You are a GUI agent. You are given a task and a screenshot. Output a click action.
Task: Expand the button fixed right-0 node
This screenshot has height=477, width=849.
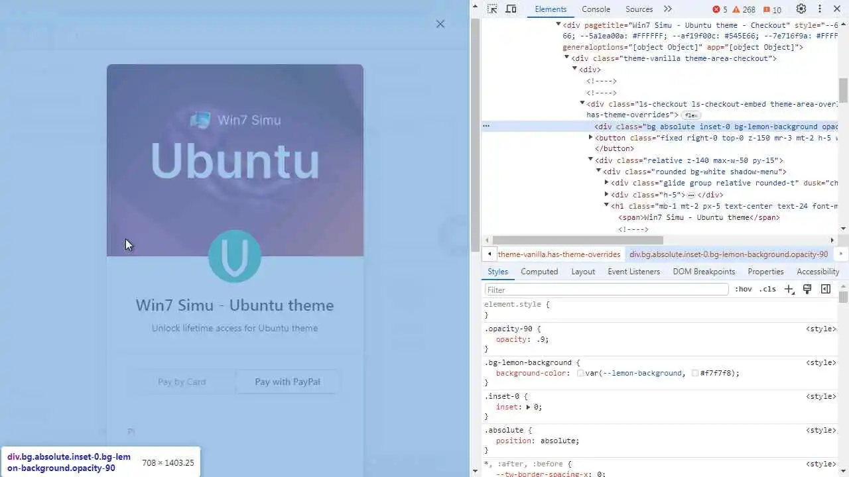[x=590, y=138]
